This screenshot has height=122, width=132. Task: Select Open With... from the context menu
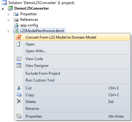[36, 51]
